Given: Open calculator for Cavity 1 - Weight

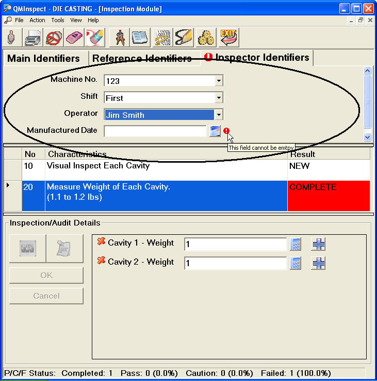Looking at the screenshot, I should 296,244.
